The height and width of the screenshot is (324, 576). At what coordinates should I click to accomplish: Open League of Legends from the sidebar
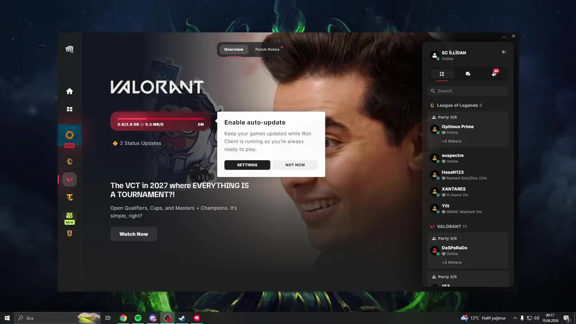[x=69, y=162]
